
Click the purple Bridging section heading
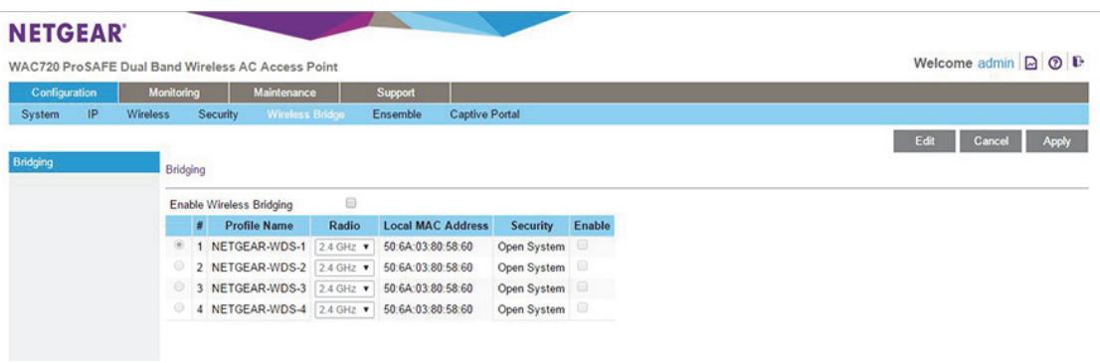click(185, 170)
